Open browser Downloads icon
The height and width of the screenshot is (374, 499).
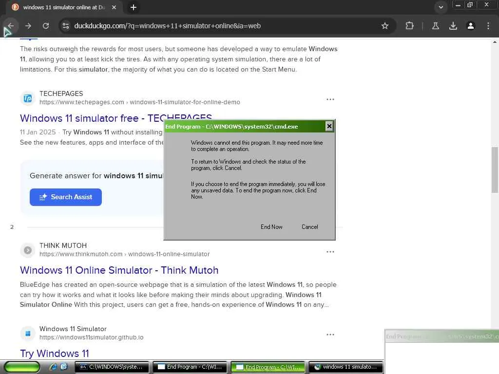453,26
